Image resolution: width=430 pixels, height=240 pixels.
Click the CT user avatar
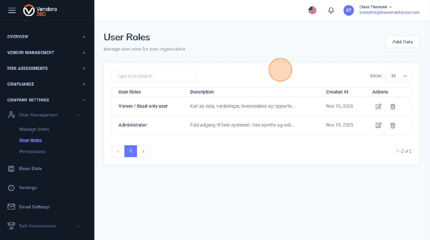tap(348, 11)
